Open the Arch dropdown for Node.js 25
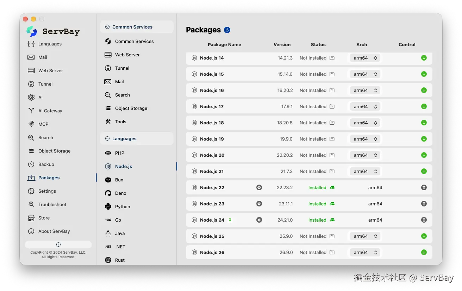This screenshot has width=462, height=291. point(365,236)
